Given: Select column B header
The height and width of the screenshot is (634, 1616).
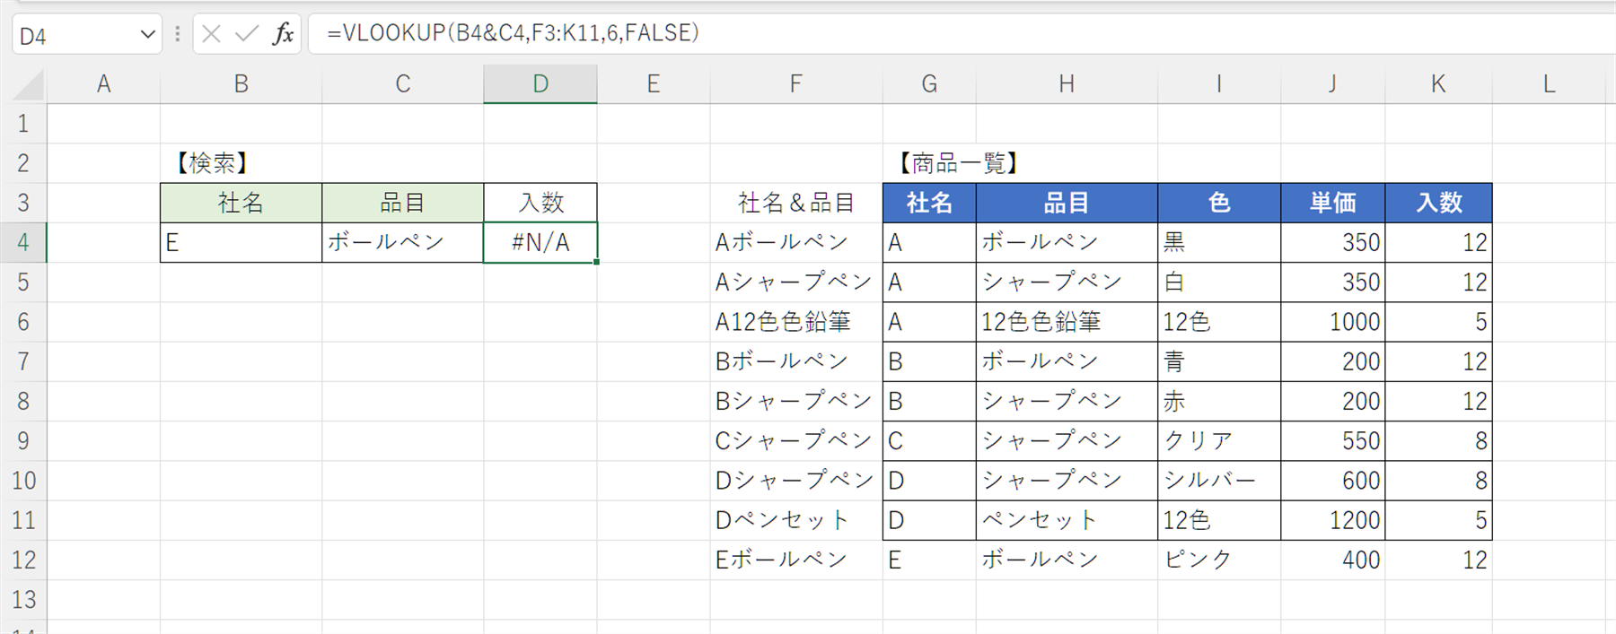Looking at the screenshot, I should [242, 84].
